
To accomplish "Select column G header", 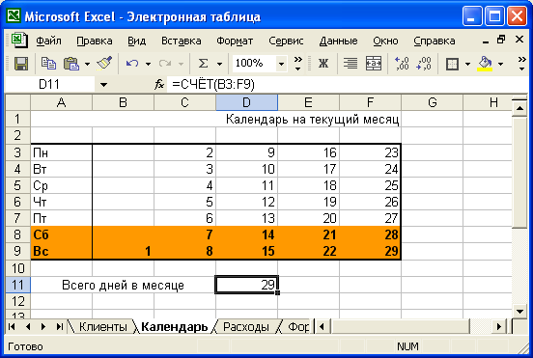I will click(432, 102).
